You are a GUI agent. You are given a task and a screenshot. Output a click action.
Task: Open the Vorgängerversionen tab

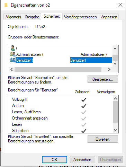pos(80,17)
